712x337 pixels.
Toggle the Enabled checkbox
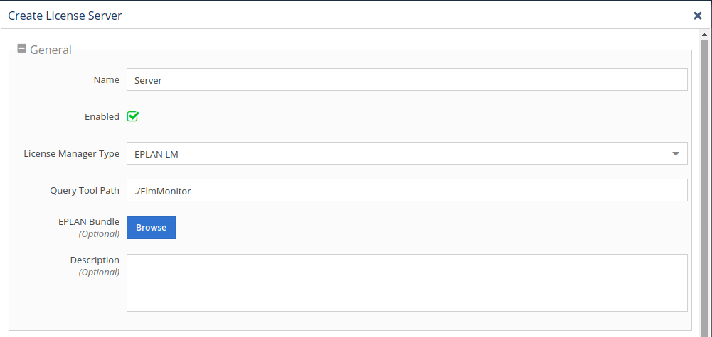pos(133,116)
